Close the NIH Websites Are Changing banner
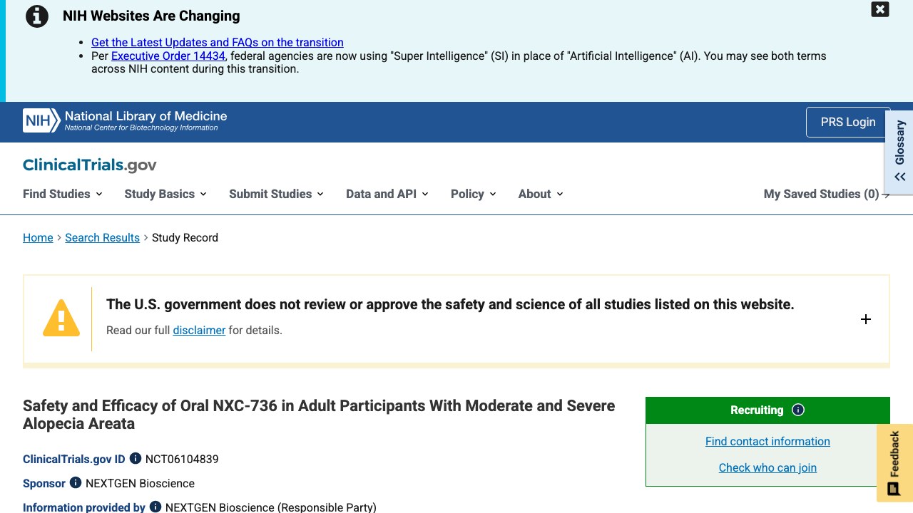Image resolution: width=913 pixels, height=513 pixels. [x=880, y=9]
